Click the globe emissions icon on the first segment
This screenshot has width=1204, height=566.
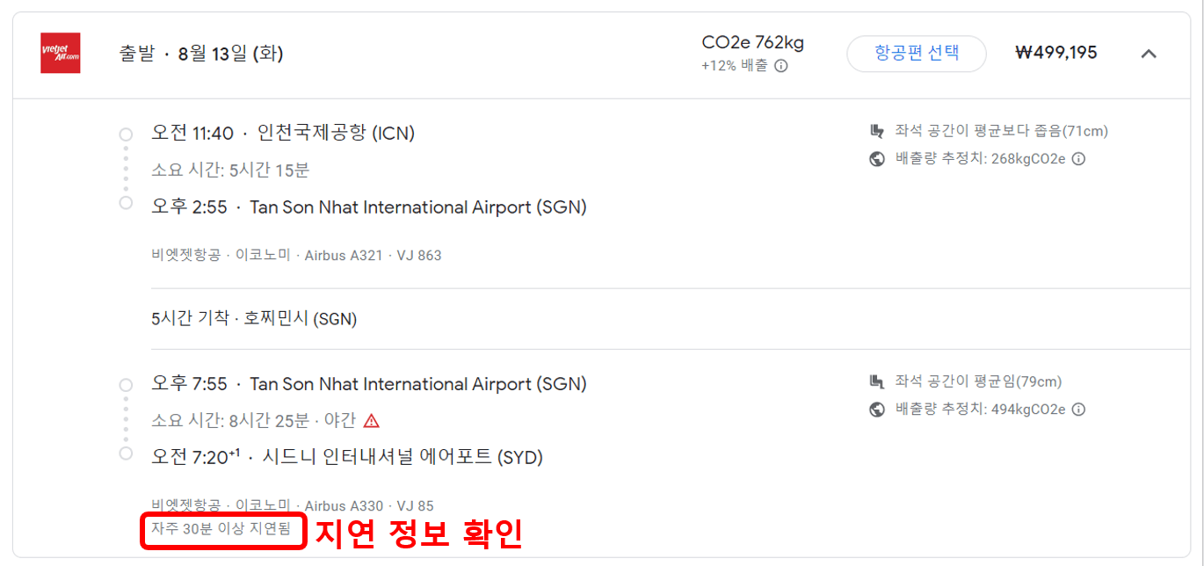tap(875, 159)
